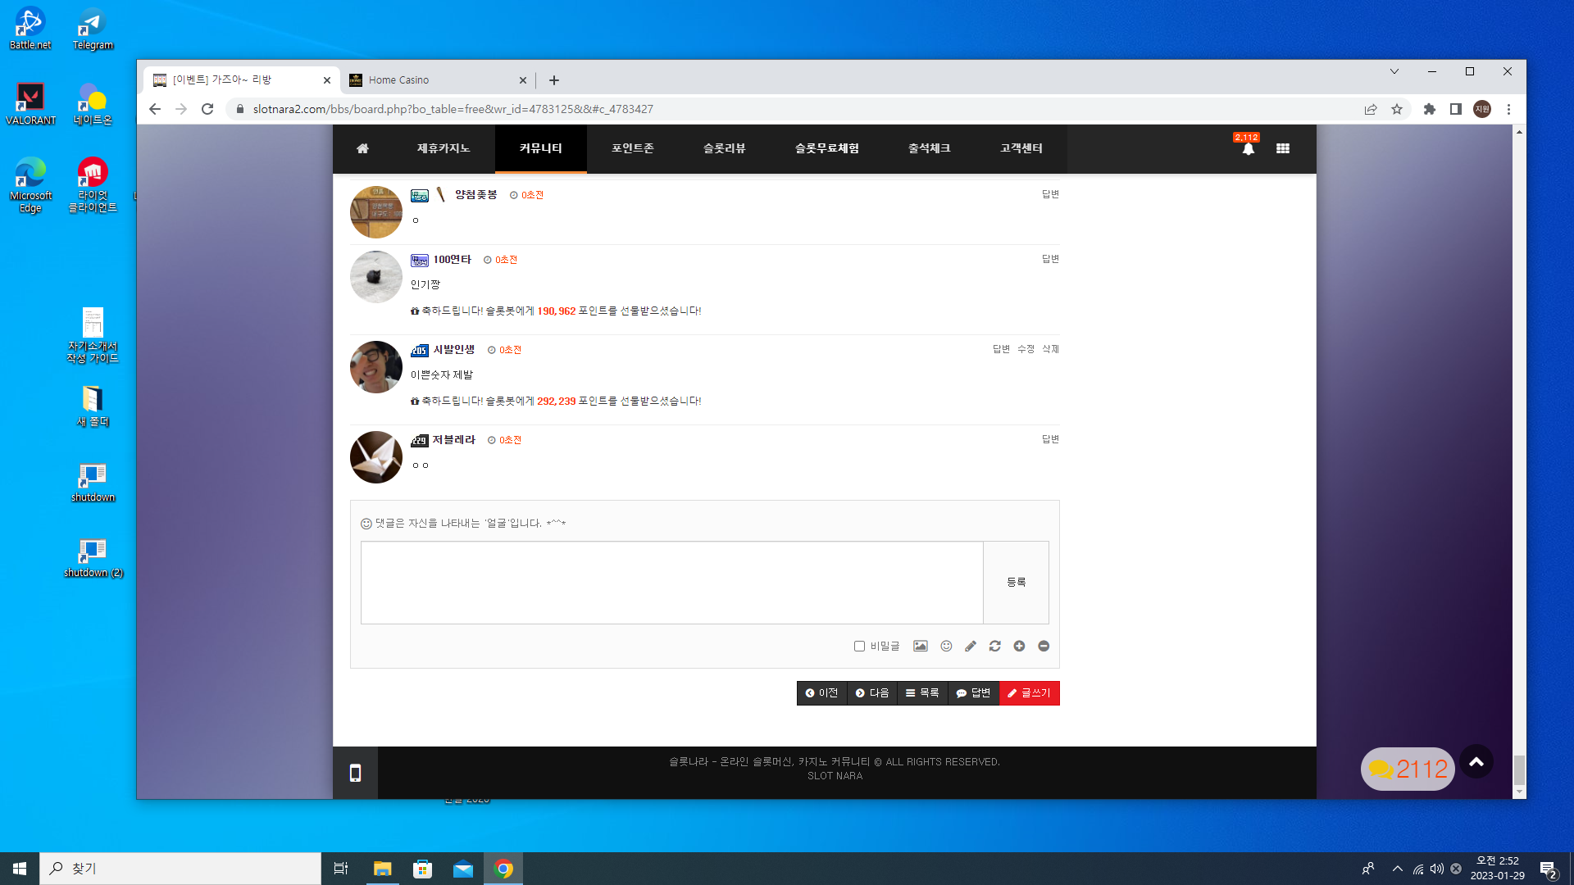
Task: Open the 출석체크 menu
Action: click(x=930, y=148)
